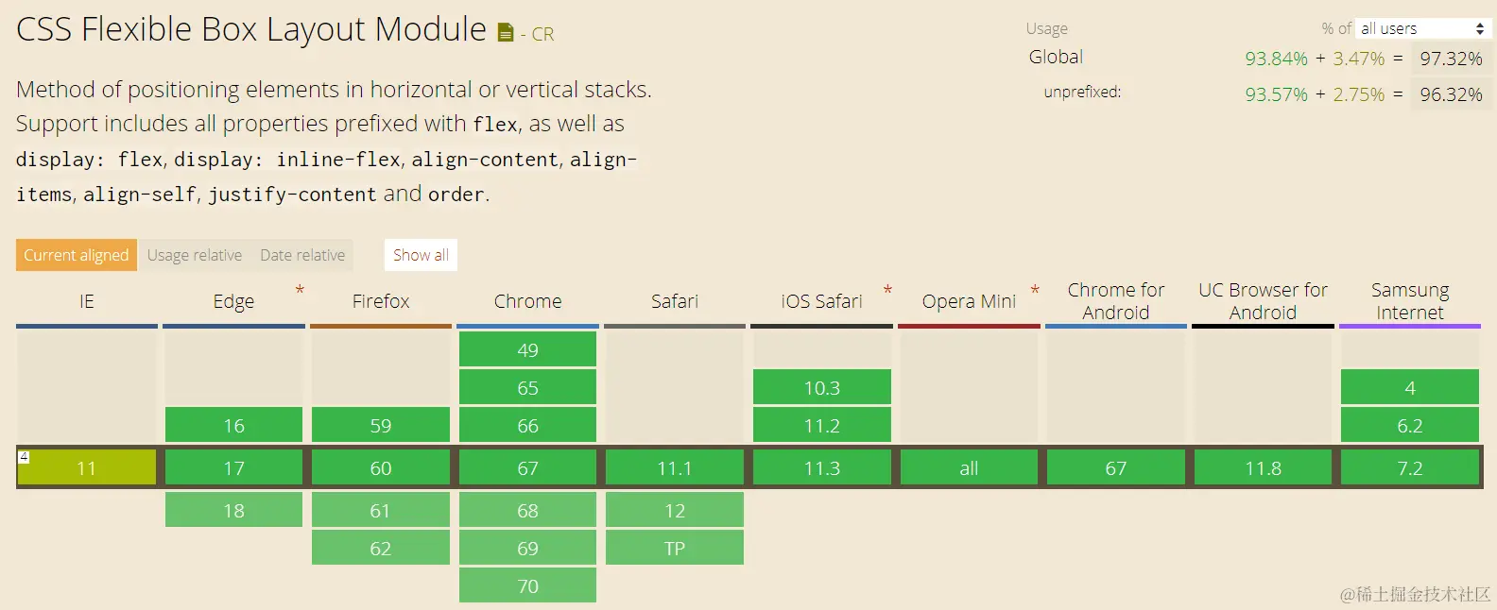Screen dimensions: 1497x610
Task: Click the Edge 18 future version cell
Action: click(233, 511)
